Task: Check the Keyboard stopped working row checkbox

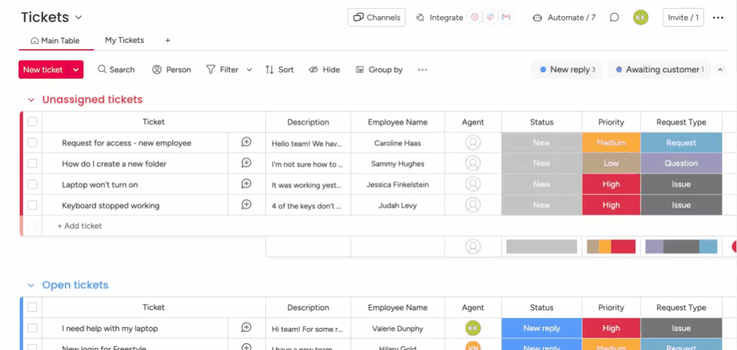Action: pos(32,205)
